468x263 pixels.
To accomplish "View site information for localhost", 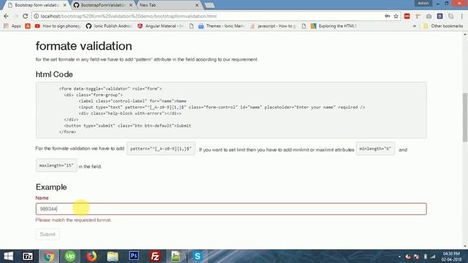I will point(36,16).
